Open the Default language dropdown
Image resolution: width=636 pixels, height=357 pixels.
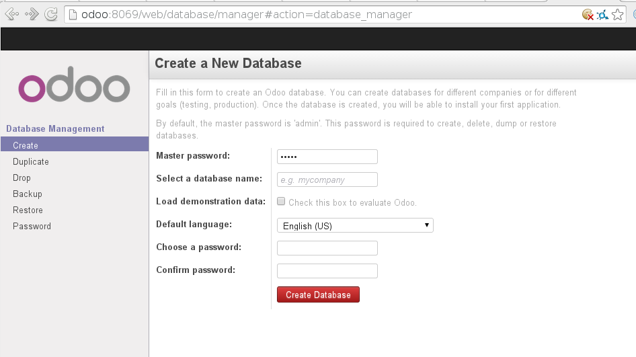(355, 226)
